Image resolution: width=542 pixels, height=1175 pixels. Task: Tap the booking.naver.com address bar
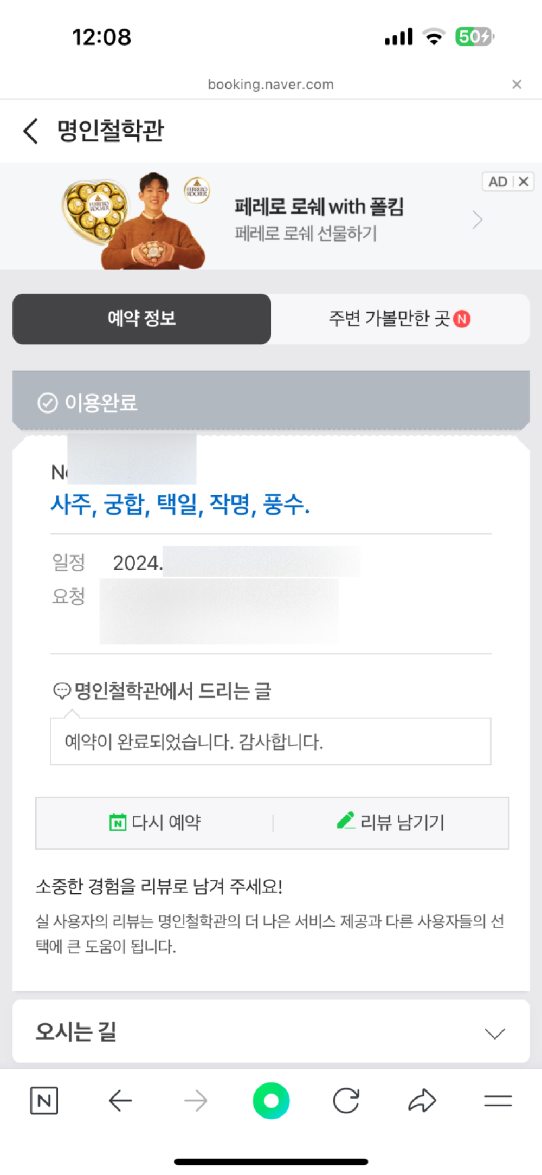tap(270, 85)
